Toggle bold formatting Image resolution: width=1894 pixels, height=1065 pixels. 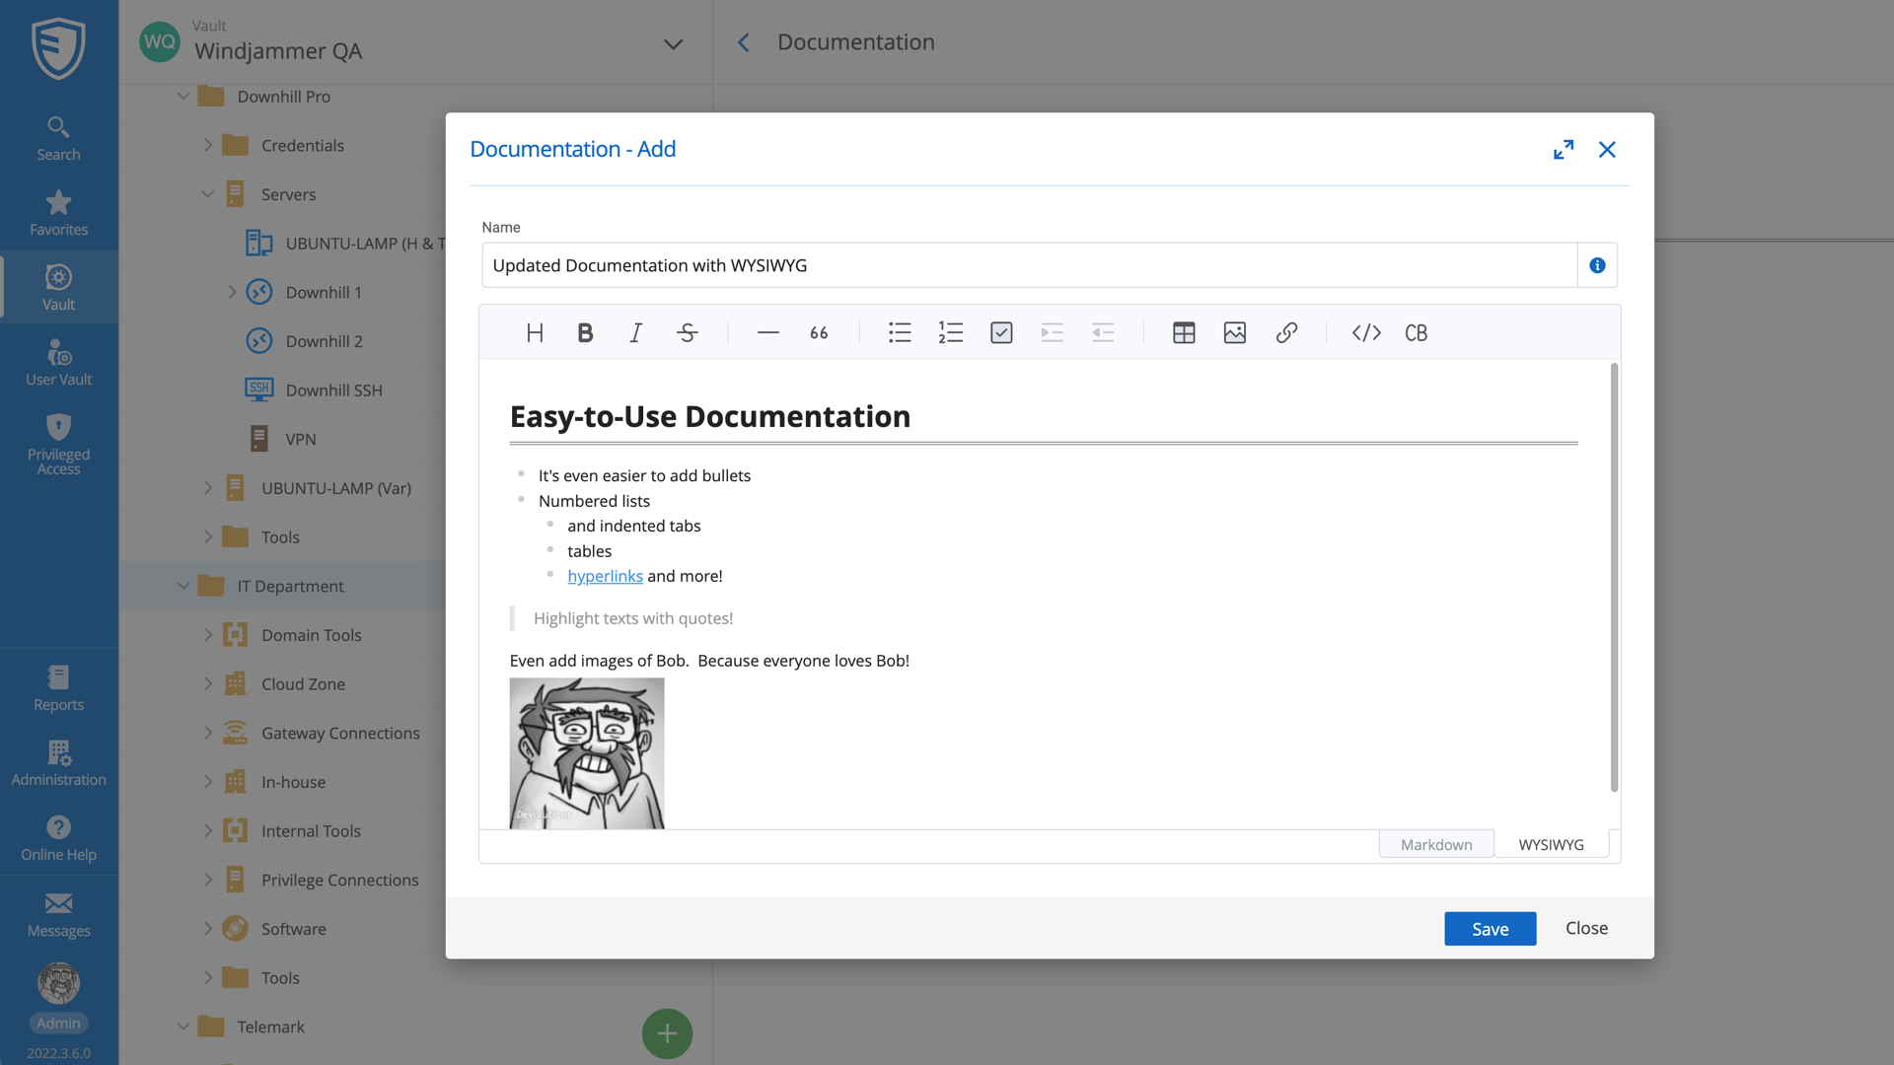585,332
